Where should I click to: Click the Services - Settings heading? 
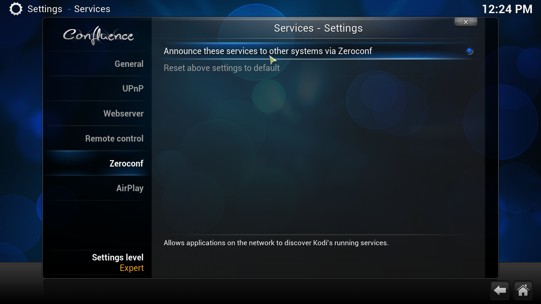click(318, 28)
